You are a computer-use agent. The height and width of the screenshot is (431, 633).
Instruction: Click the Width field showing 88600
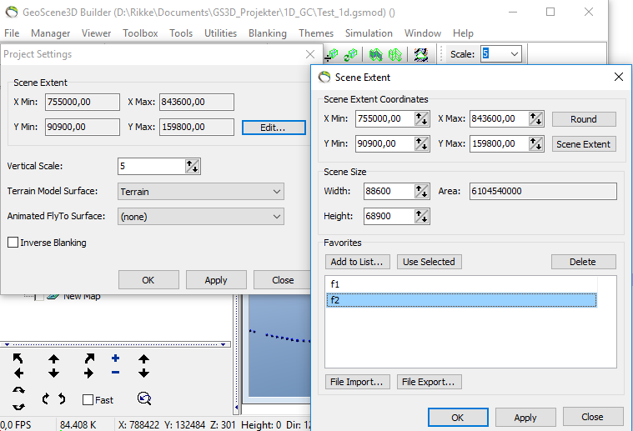click(389, 191)
